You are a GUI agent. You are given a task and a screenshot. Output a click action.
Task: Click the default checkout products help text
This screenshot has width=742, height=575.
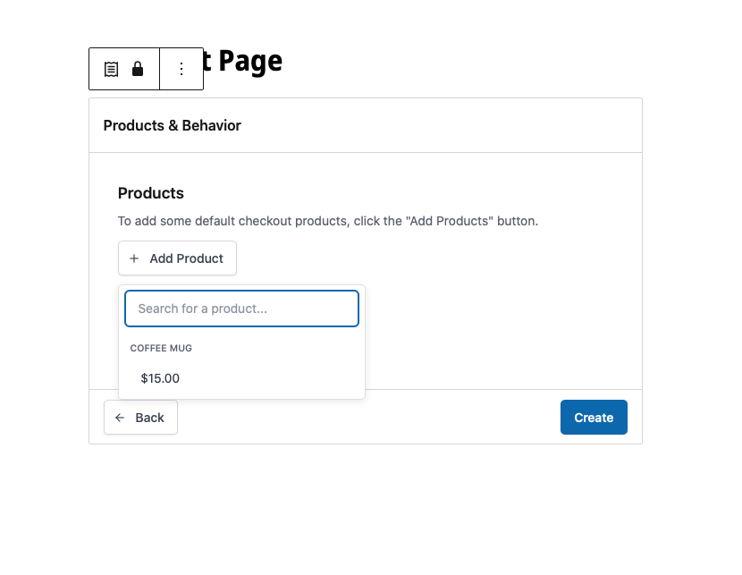[x=327, y=221]
